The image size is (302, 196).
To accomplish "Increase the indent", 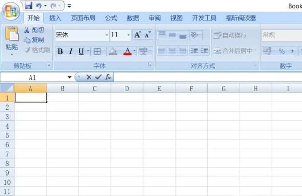I will tap(204, 51).
